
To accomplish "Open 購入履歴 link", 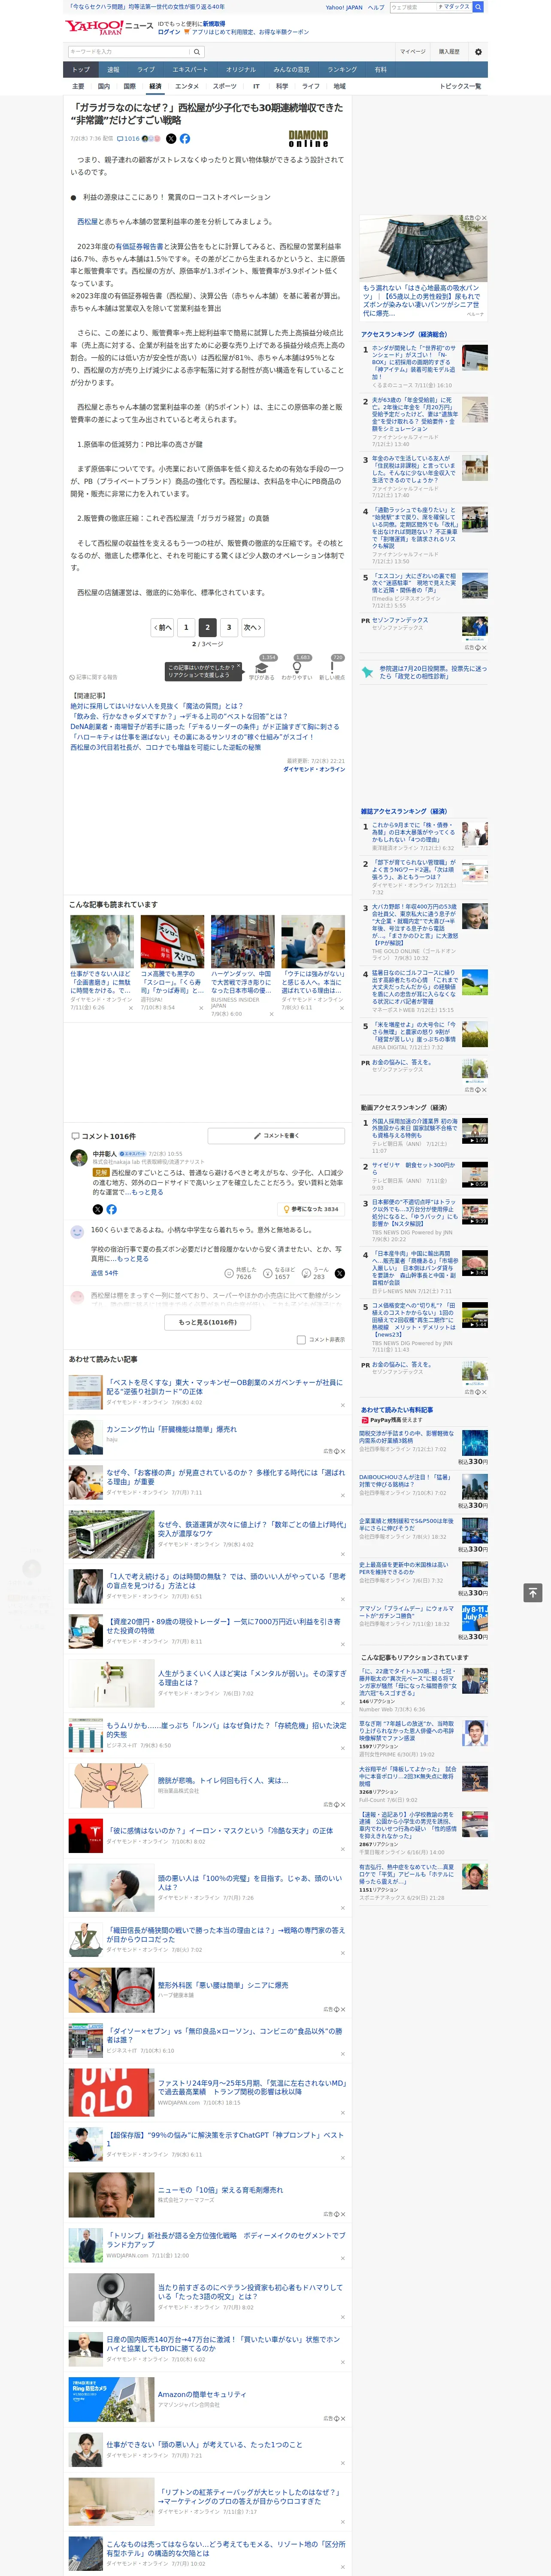I will coord(449,52).
